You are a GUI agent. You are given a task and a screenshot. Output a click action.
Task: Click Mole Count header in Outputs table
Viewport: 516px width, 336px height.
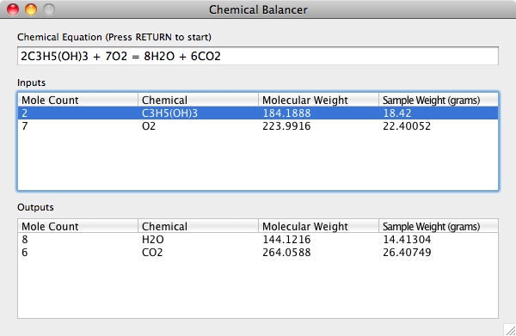[x=78, y=226]
